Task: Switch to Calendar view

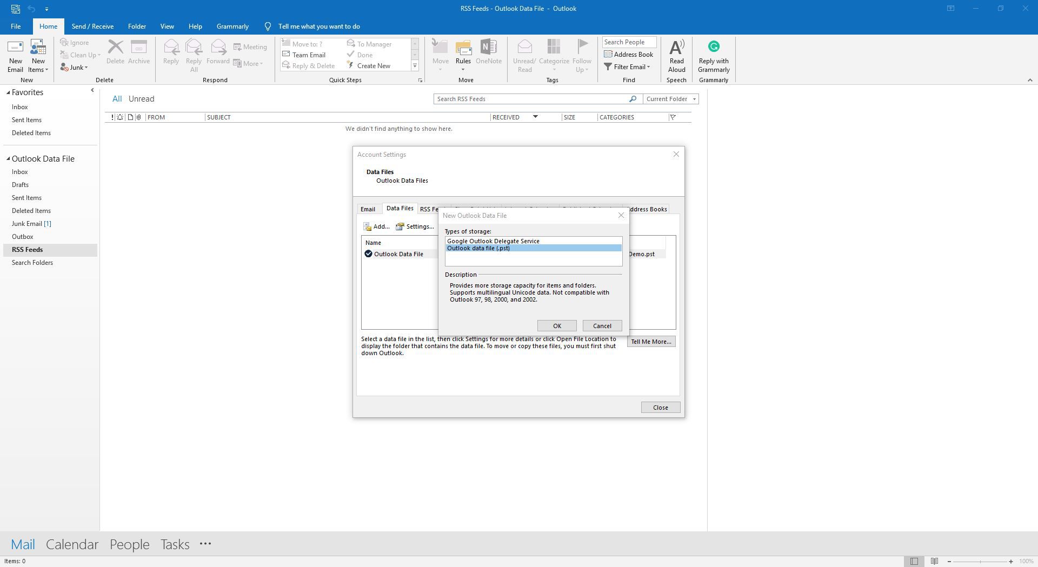Action: [x=72, y=544]
